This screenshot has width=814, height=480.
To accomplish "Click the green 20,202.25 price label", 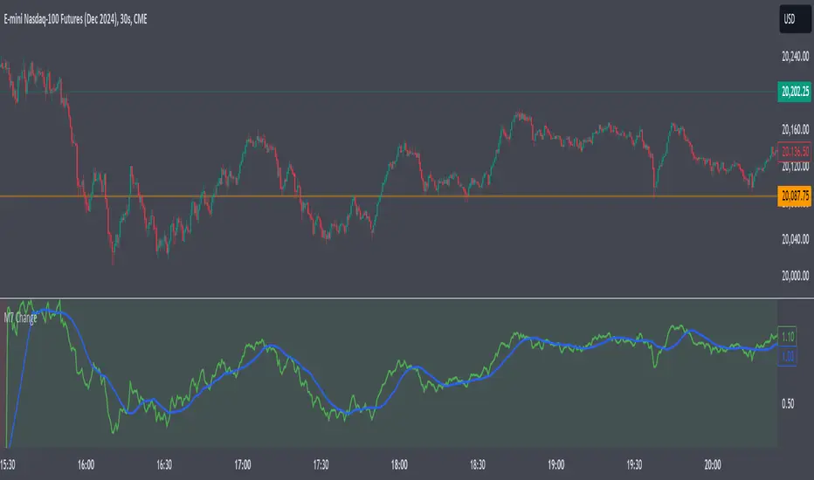I will click(794, 91).
